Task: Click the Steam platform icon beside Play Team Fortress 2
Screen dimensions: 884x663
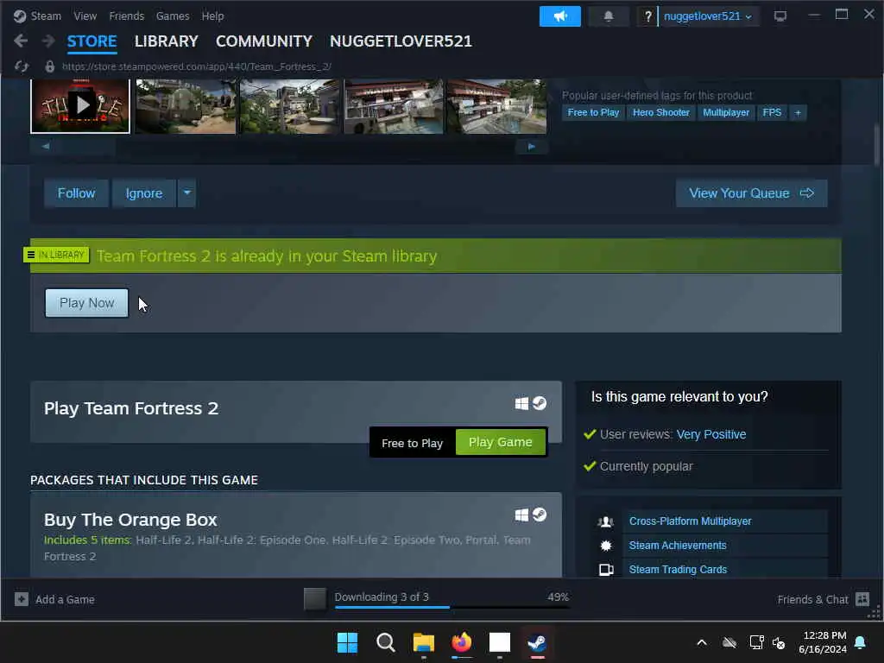Action: 540,403
